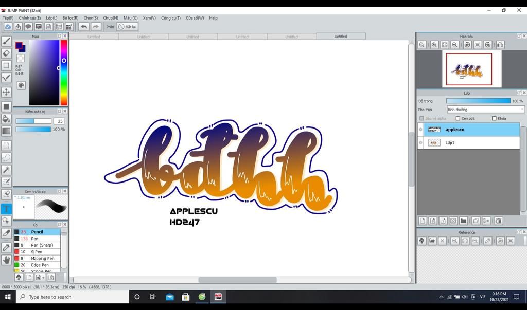Viewport: 527px width, 310px height.
Task: Choose the Move tool with four arrows
Action: point(6,92)
